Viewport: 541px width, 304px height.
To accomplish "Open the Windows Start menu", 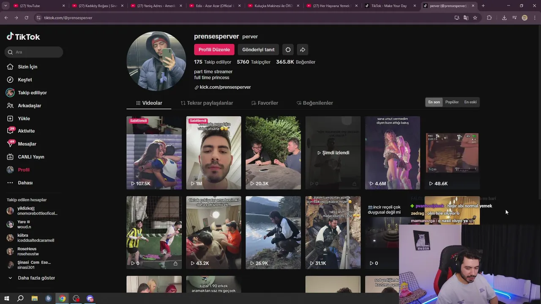I will (6, 299).
